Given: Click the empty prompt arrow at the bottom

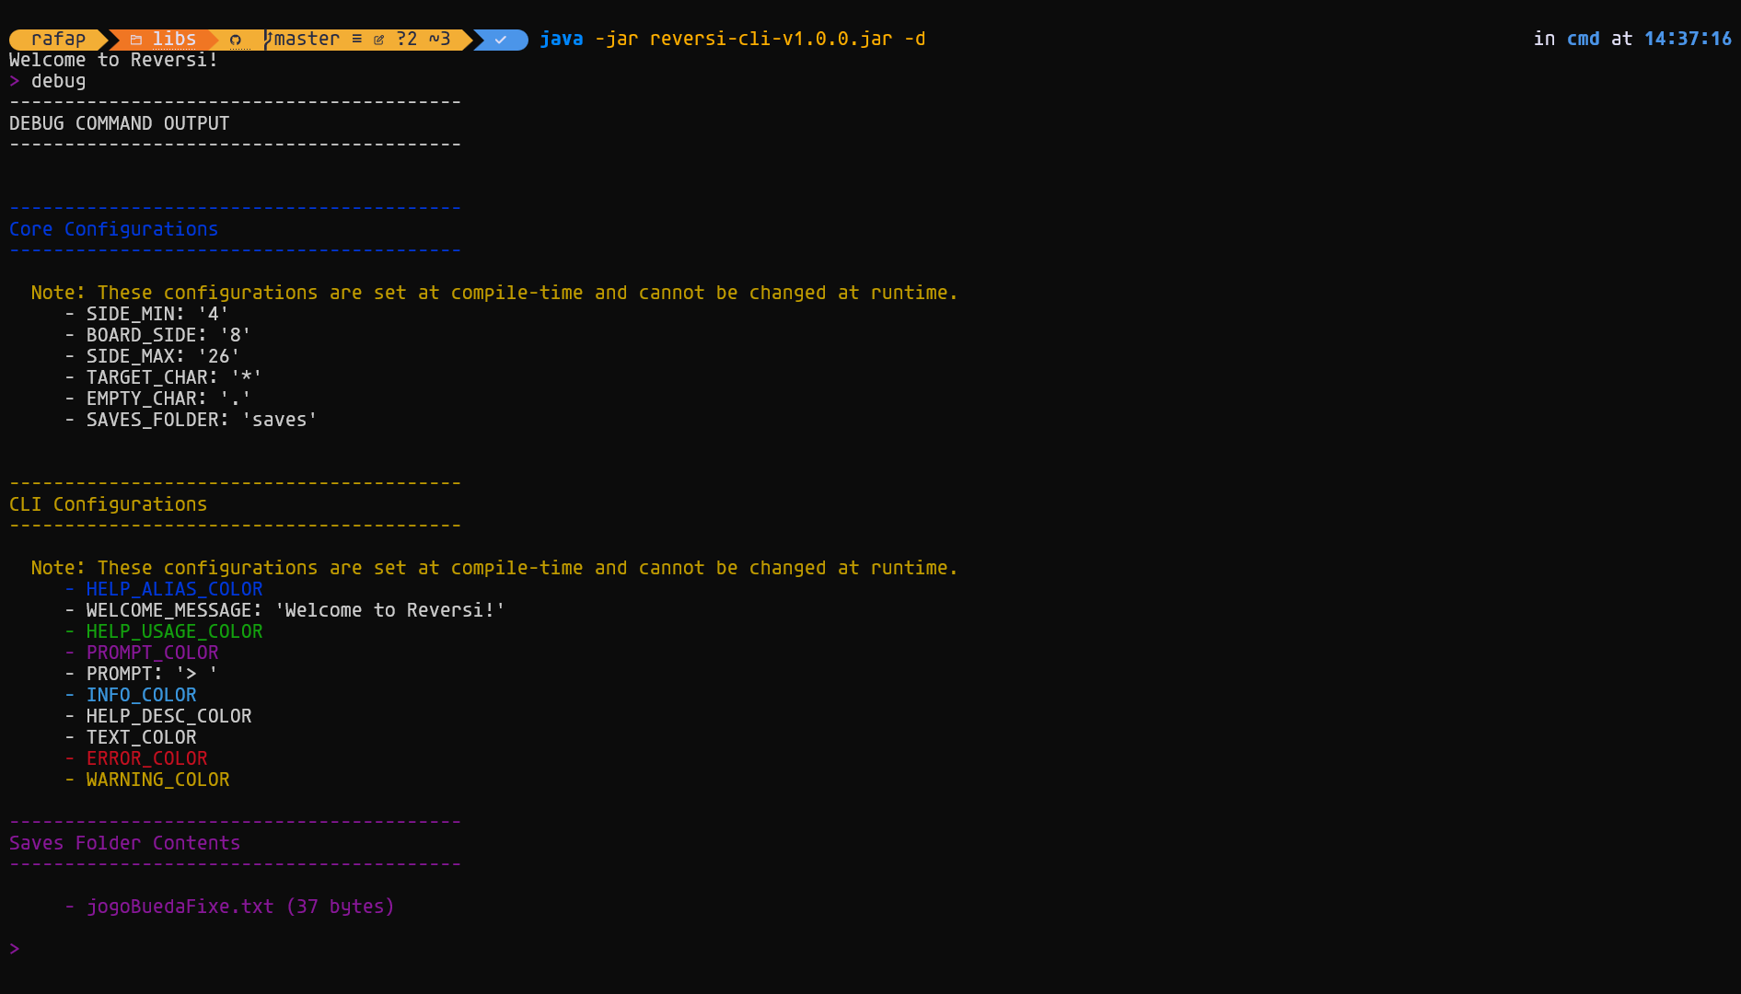Looking at the screenshot, I should pos(15,949).
